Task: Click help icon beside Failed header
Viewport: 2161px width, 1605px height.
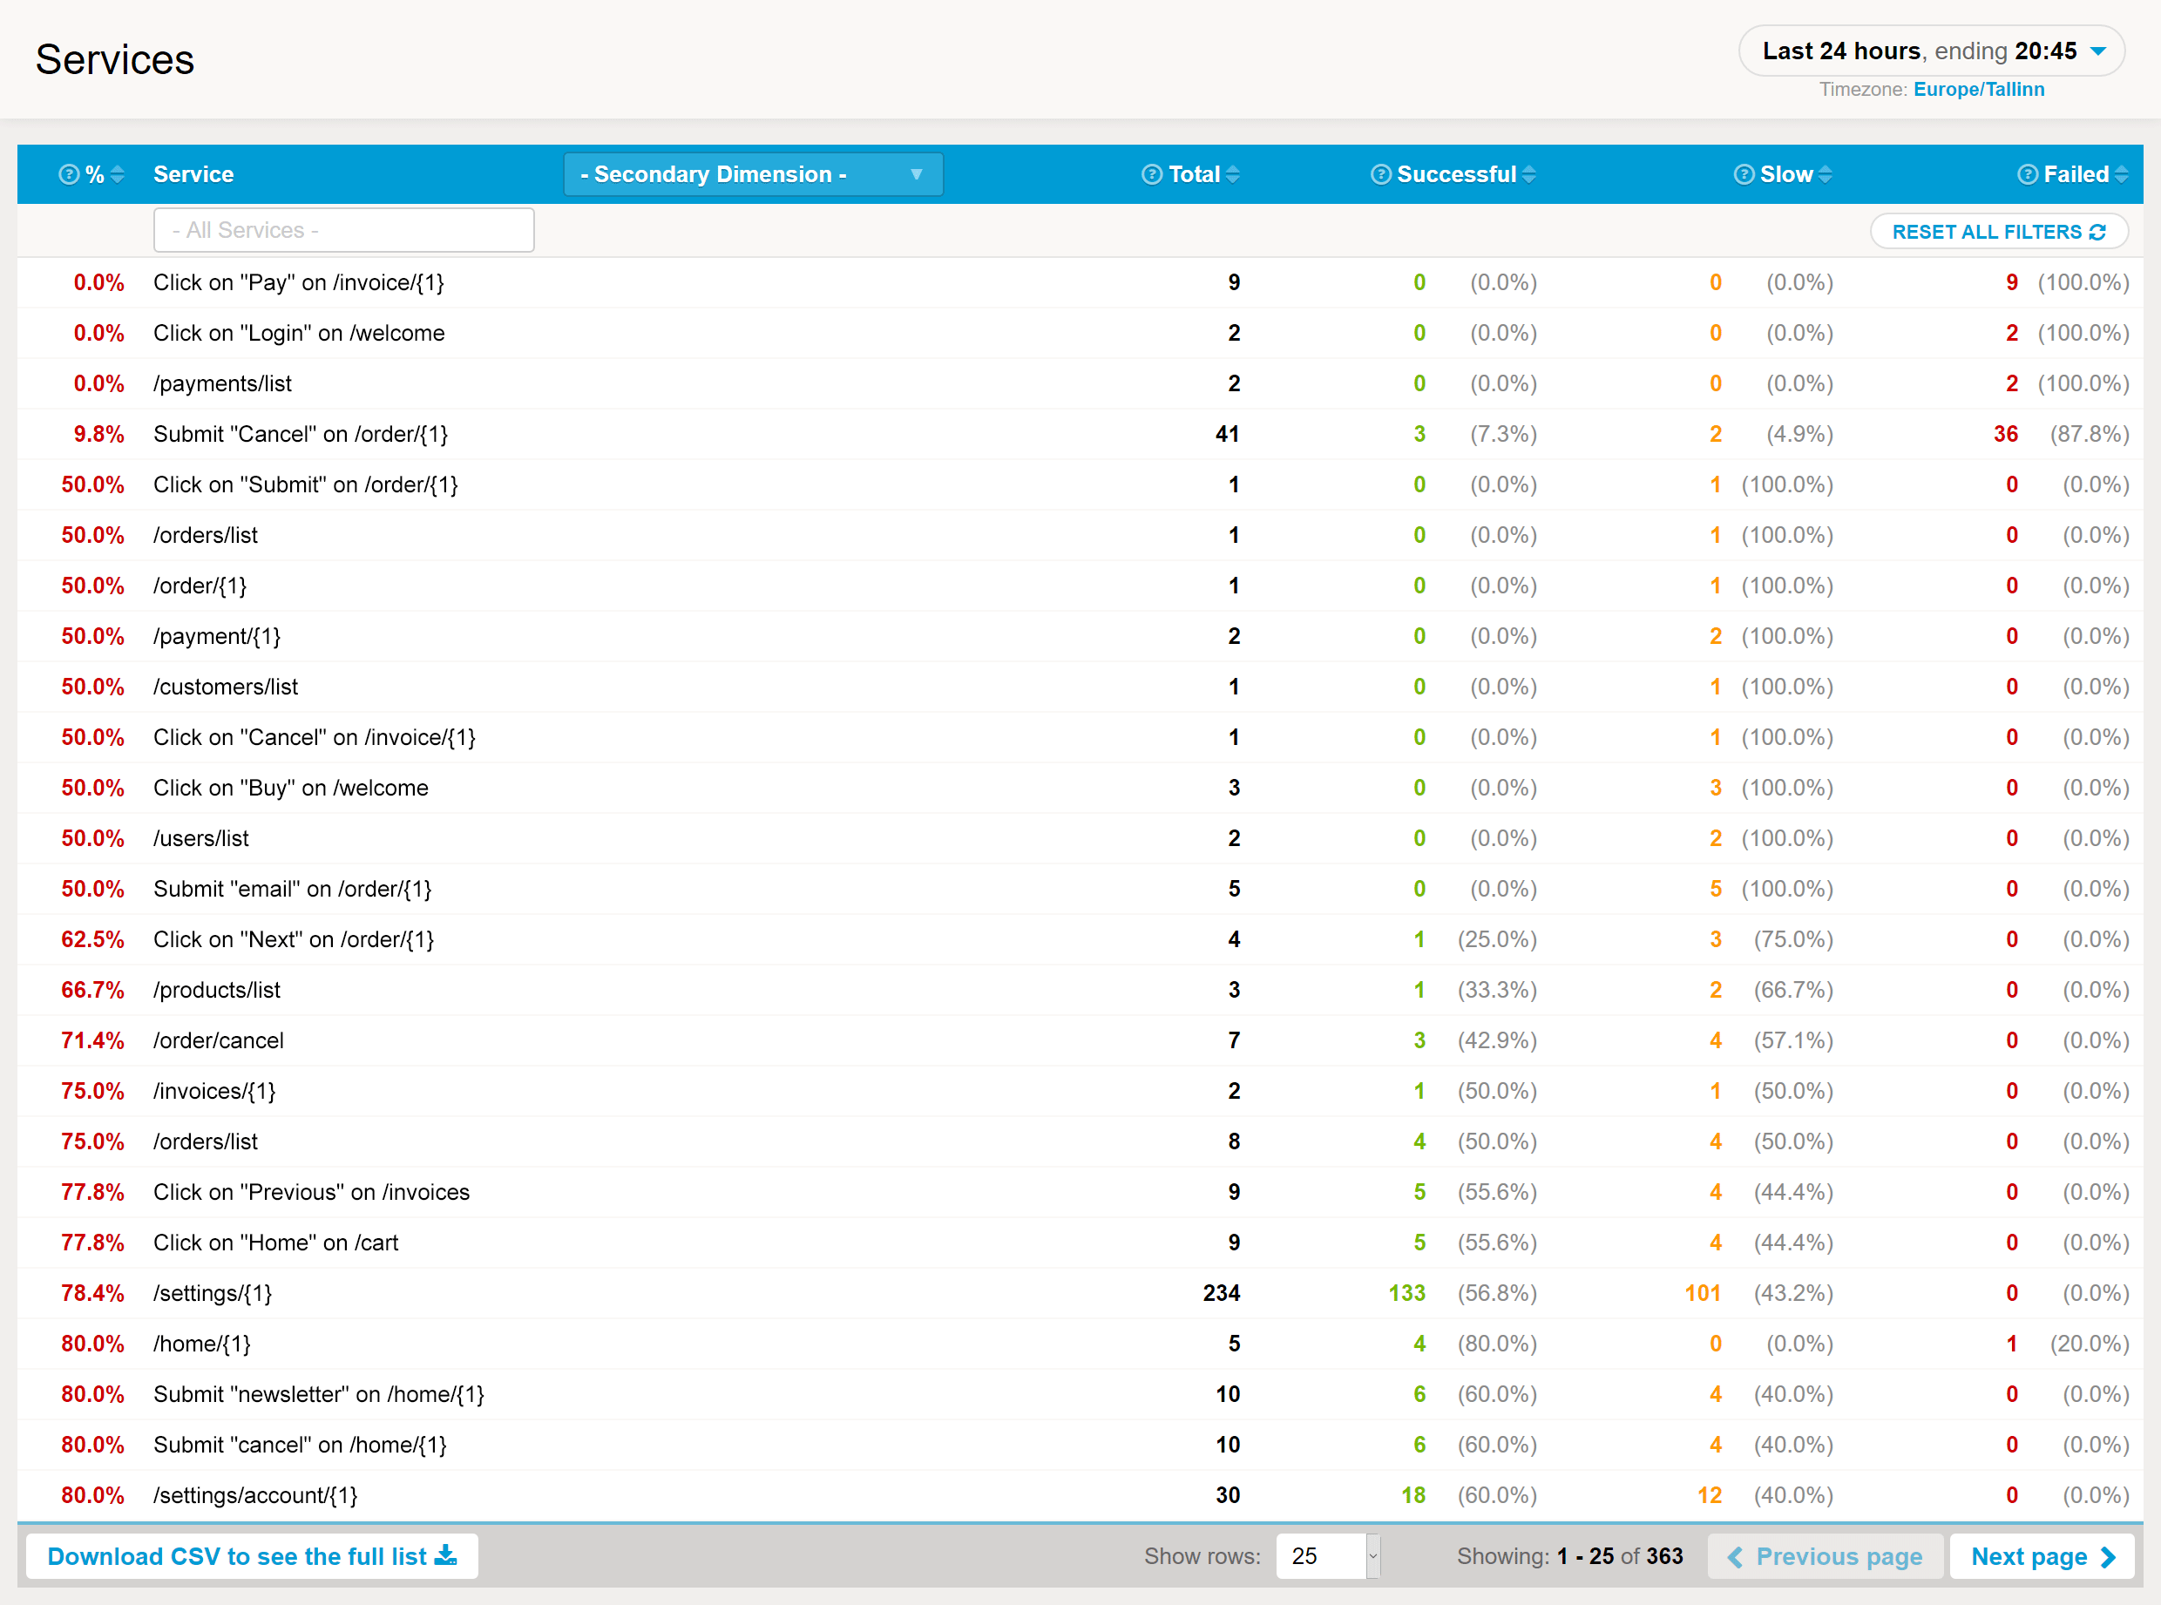Action: 2027,175
